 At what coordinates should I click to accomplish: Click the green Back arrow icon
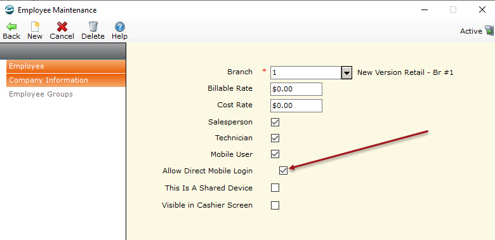point(11,27)
